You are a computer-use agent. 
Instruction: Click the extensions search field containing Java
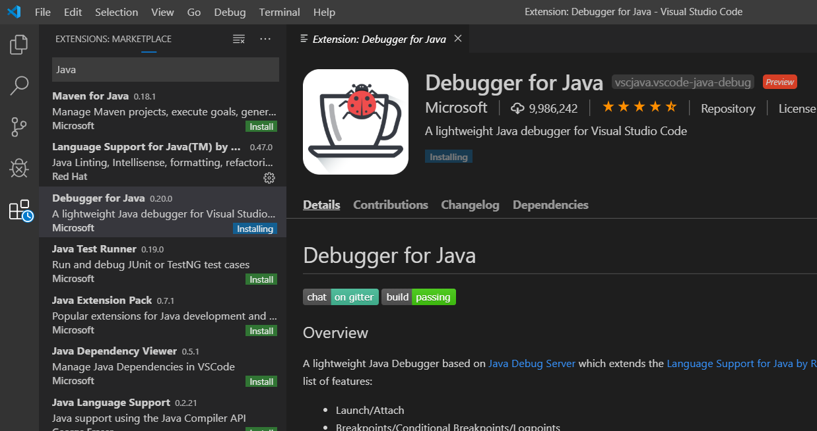(x=166, y=69)
